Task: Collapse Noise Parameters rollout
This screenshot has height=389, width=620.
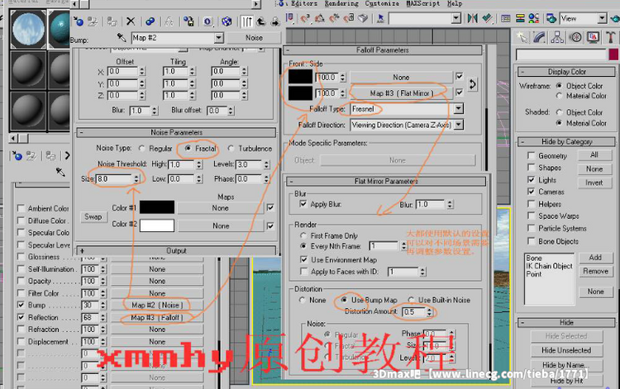Action: [176, 132]
